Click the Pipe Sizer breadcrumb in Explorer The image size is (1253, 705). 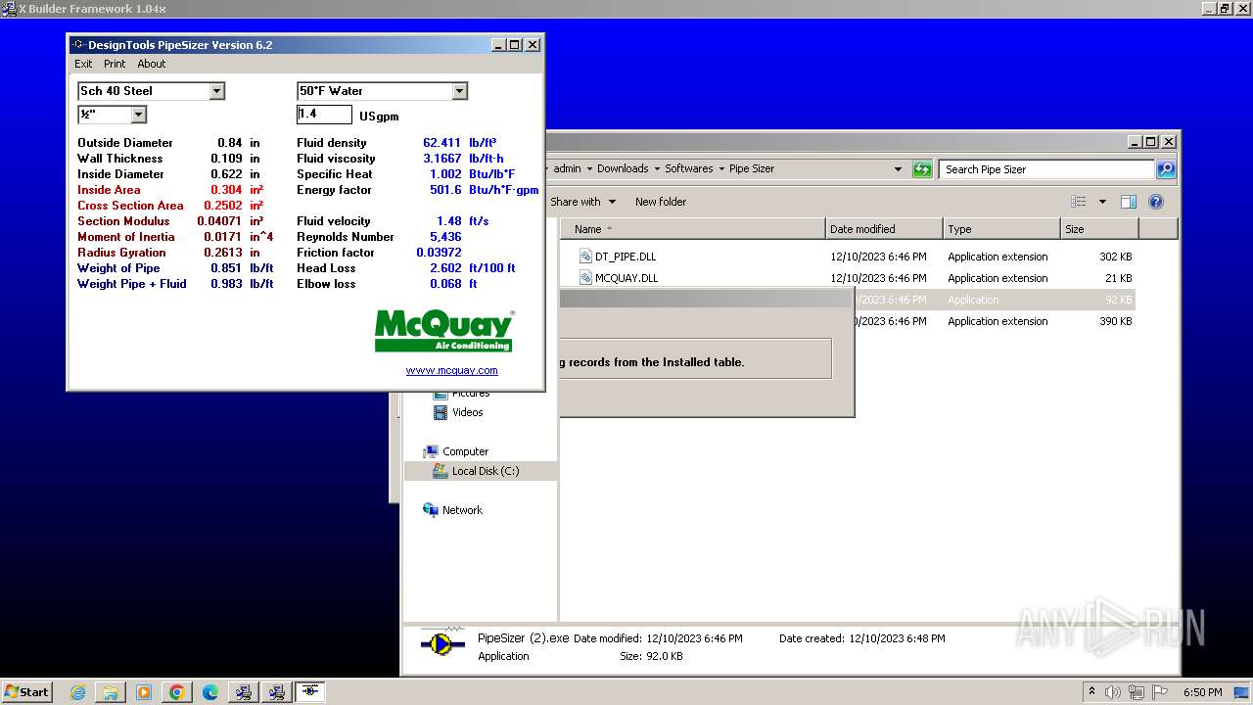(x=752, y=168)
